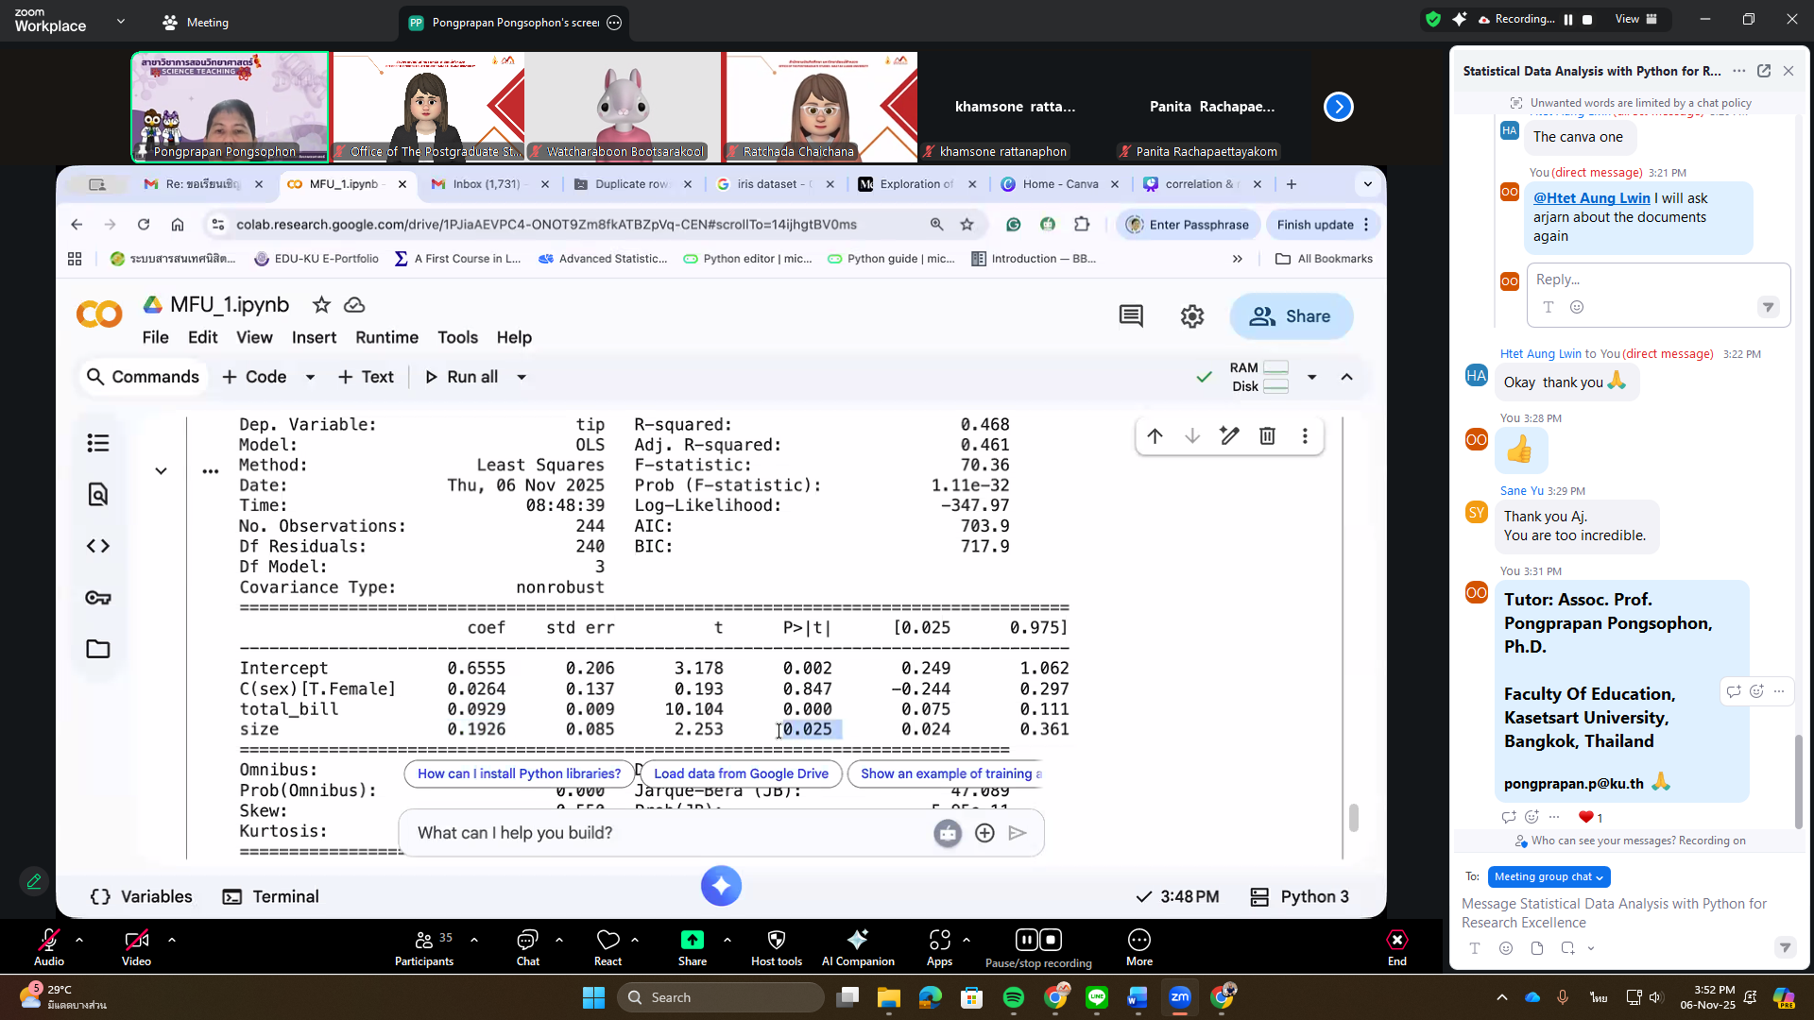Open the Files folder icon in sidebar

(98, 649)
